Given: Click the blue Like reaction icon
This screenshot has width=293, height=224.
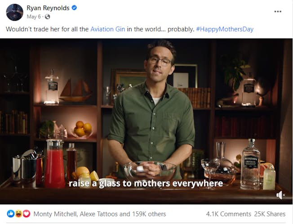Looking at the screenshot, I should tap(11, 214).
